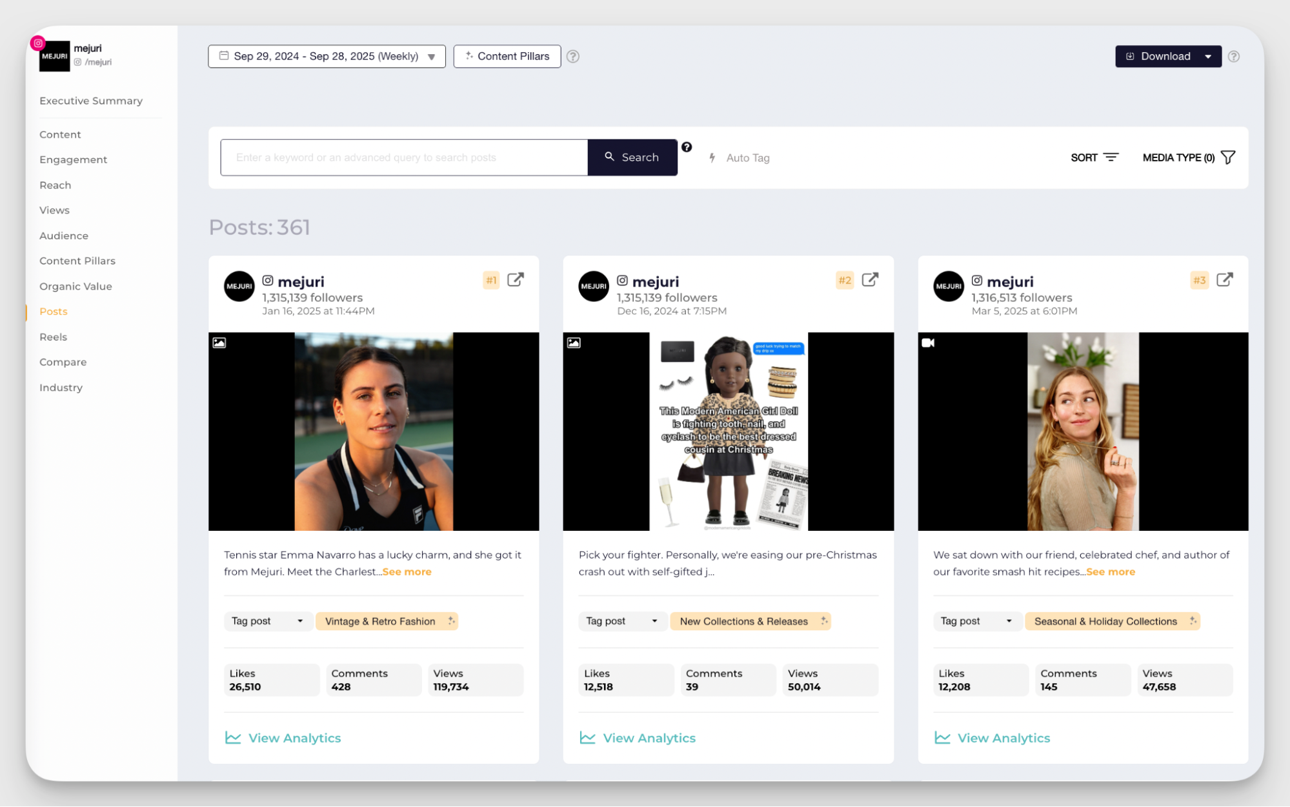Open Executive Summary in sidebar
The image size is (1290, 807).
pyautogui.click(x=91, y=101)
